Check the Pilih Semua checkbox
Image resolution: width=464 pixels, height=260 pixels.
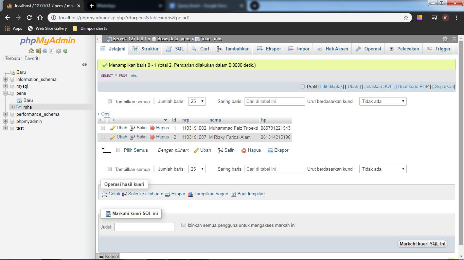(118, 150)
